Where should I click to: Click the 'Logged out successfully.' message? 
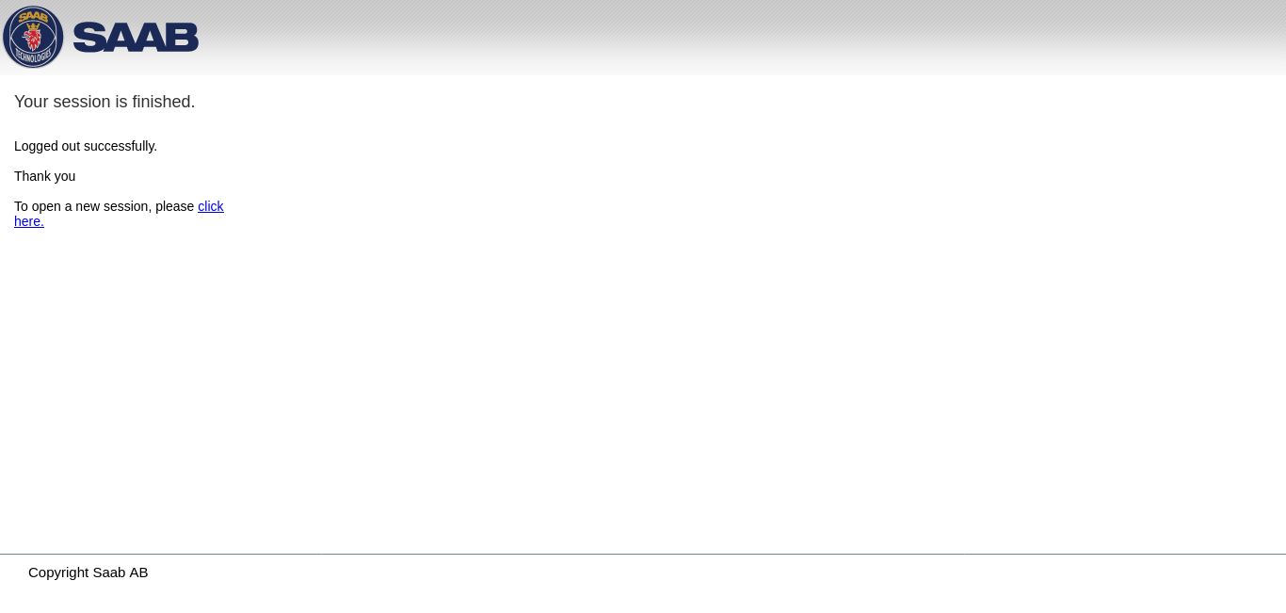pos(86,146)
